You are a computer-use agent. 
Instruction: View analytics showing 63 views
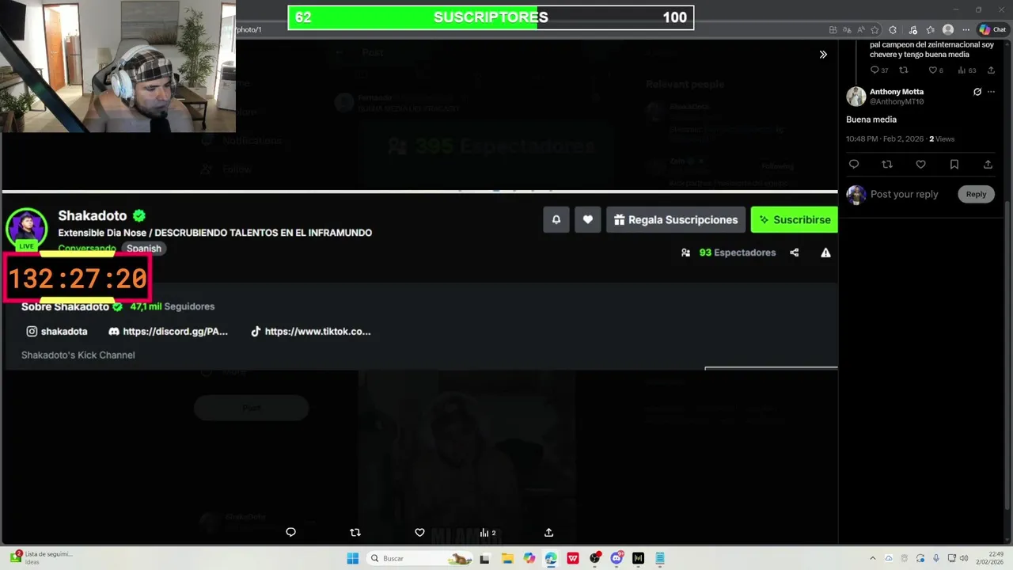(x=967, y=70)
